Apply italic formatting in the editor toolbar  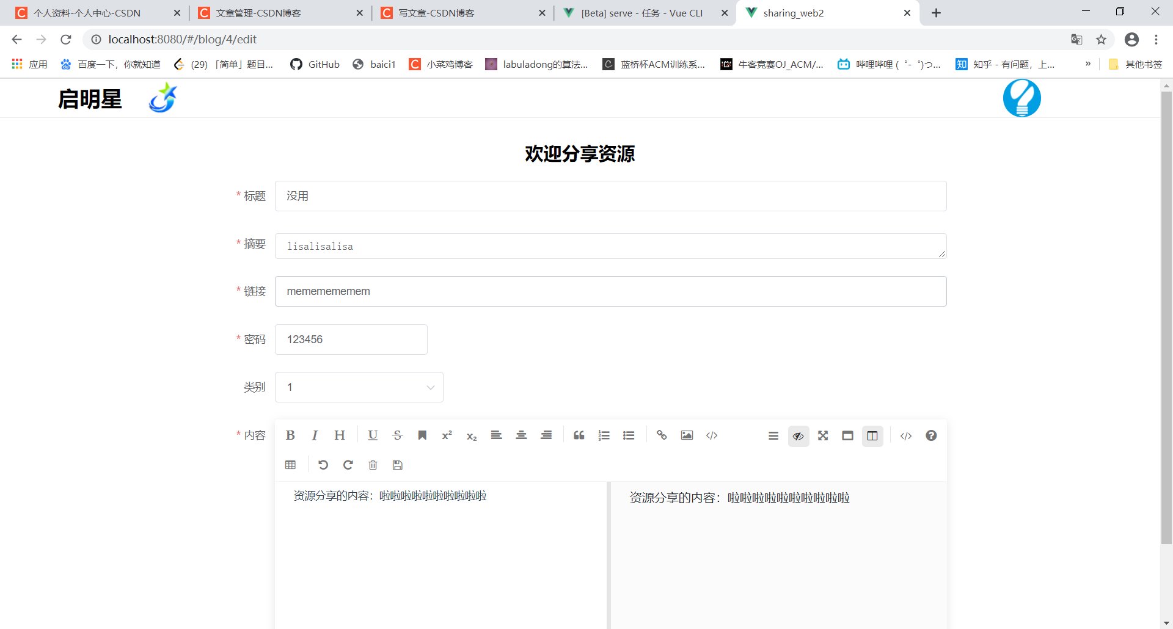click(x=315, y=435)
